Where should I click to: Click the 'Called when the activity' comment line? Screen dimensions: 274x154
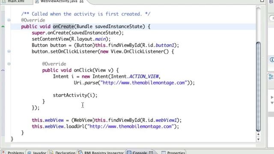(86, 14)
